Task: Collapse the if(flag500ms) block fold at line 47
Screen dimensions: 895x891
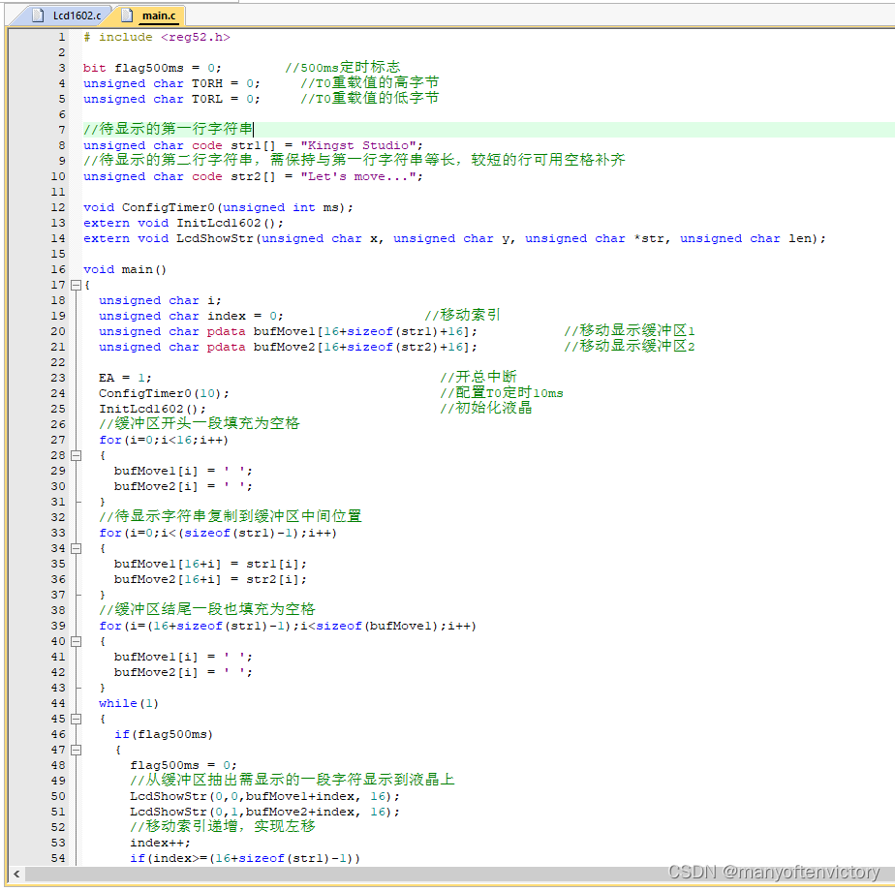Action: [76, 750]
